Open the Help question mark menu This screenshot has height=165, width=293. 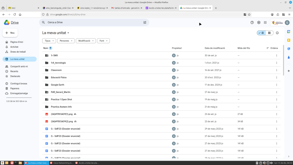(x=252, y=22)
